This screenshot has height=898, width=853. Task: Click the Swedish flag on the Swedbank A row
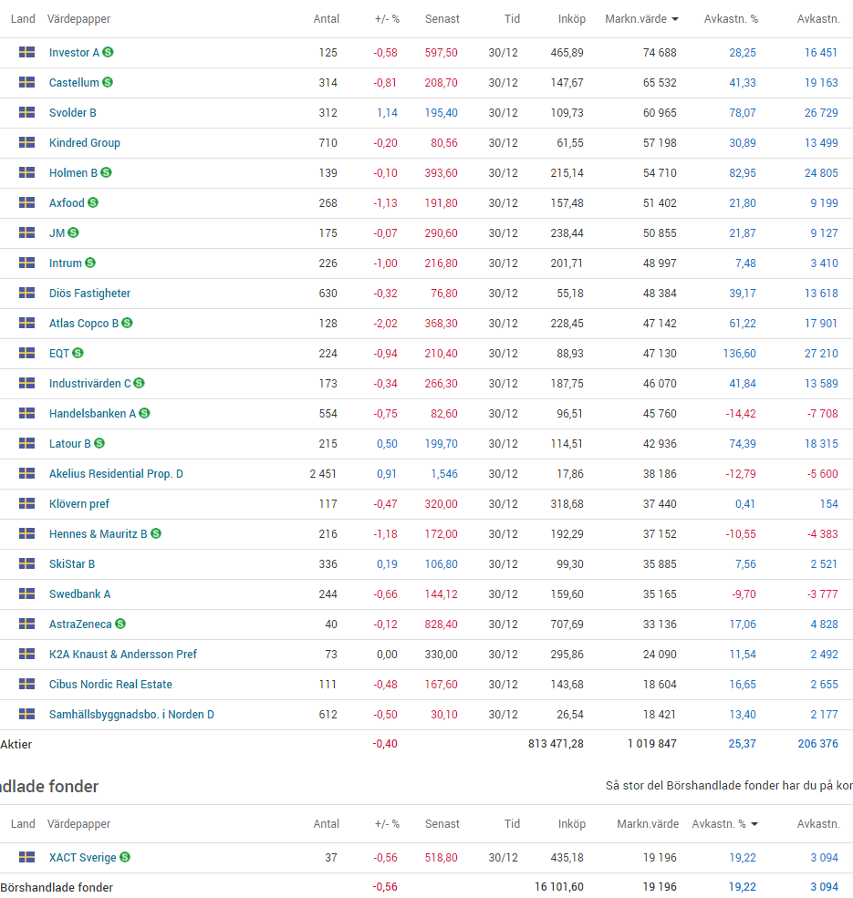tap(27, 594)
